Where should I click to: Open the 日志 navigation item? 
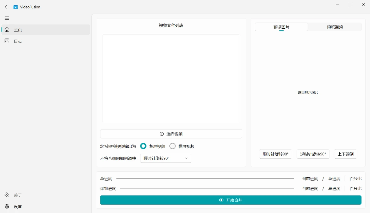[x=46, y=41]
